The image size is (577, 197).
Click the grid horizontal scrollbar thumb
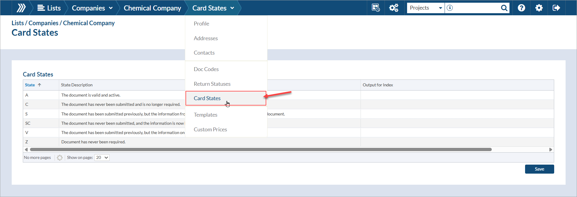pyautogui.click(x=261, y=149)
